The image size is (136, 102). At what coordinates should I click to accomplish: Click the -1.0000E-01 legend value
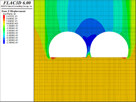pyautogui.click(x=12, y=26)
